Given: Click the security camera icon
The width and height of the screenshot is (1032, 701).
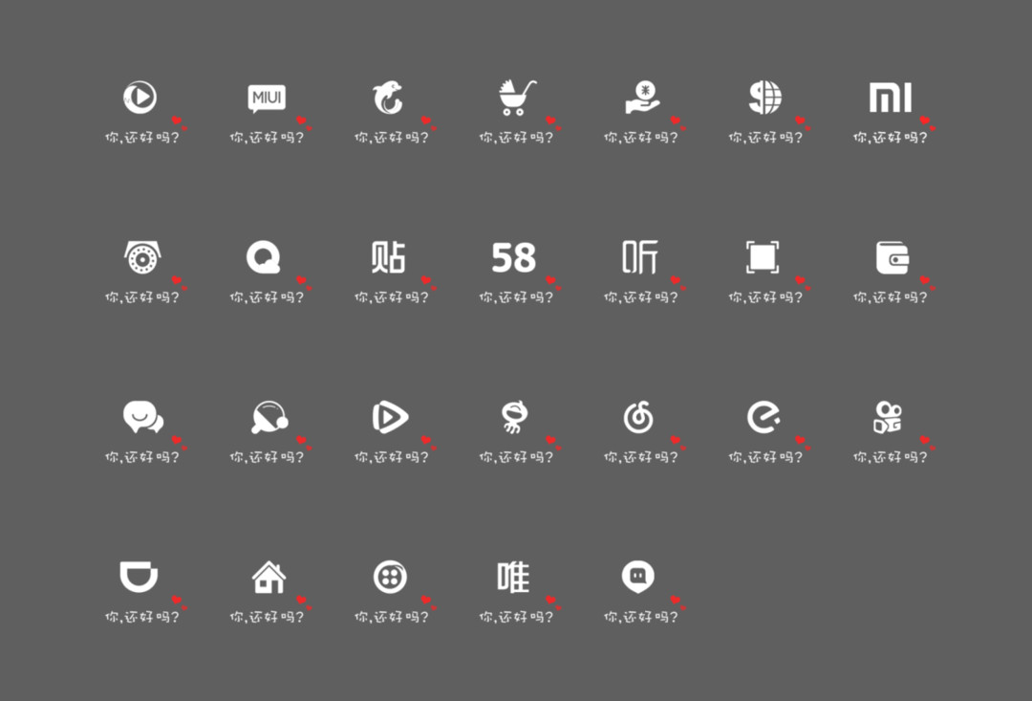Looking at the screenshot, I should tap(142, 257).
